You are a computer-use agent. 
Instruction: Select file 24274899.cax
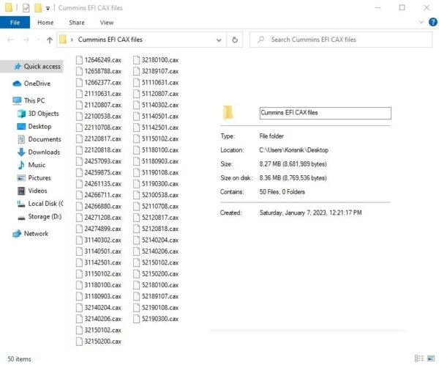(x=99, y=229)
